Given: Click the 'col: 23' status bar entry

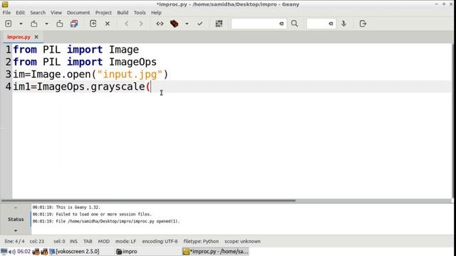Looking at the screenshot, I should [37, 242].
